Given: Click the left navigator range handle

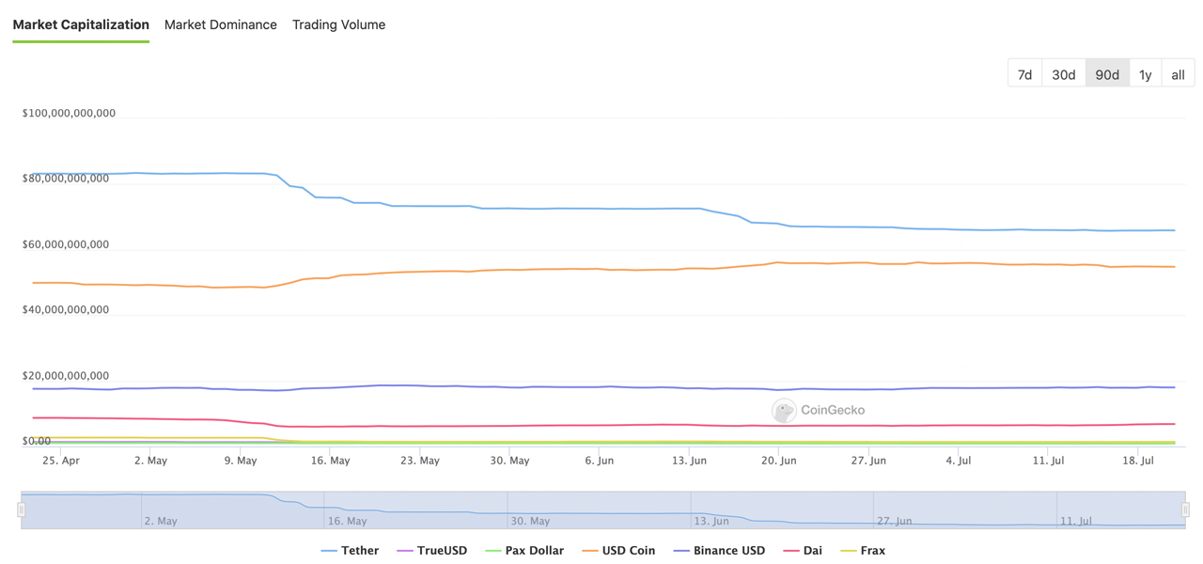Looking at the screenshot, I should [21, 509].
